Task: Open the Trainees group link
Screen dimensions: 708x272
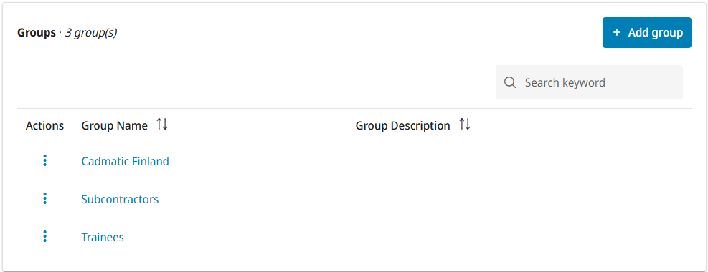Action: coord(103,237)
